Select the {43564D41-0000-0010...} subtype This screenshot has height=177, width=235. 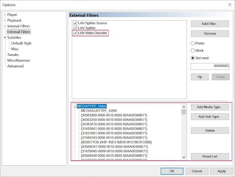[114, 147]
